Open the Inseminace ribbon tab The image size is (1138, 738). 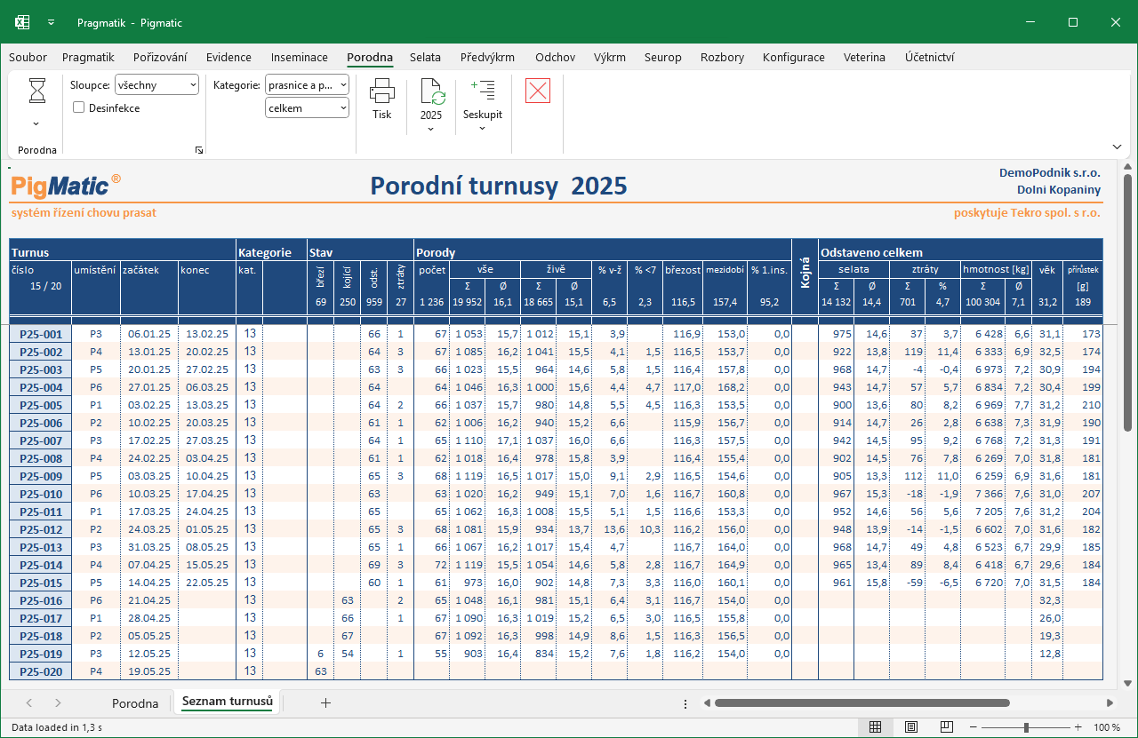pyautogui.click(x=300, y=57)
